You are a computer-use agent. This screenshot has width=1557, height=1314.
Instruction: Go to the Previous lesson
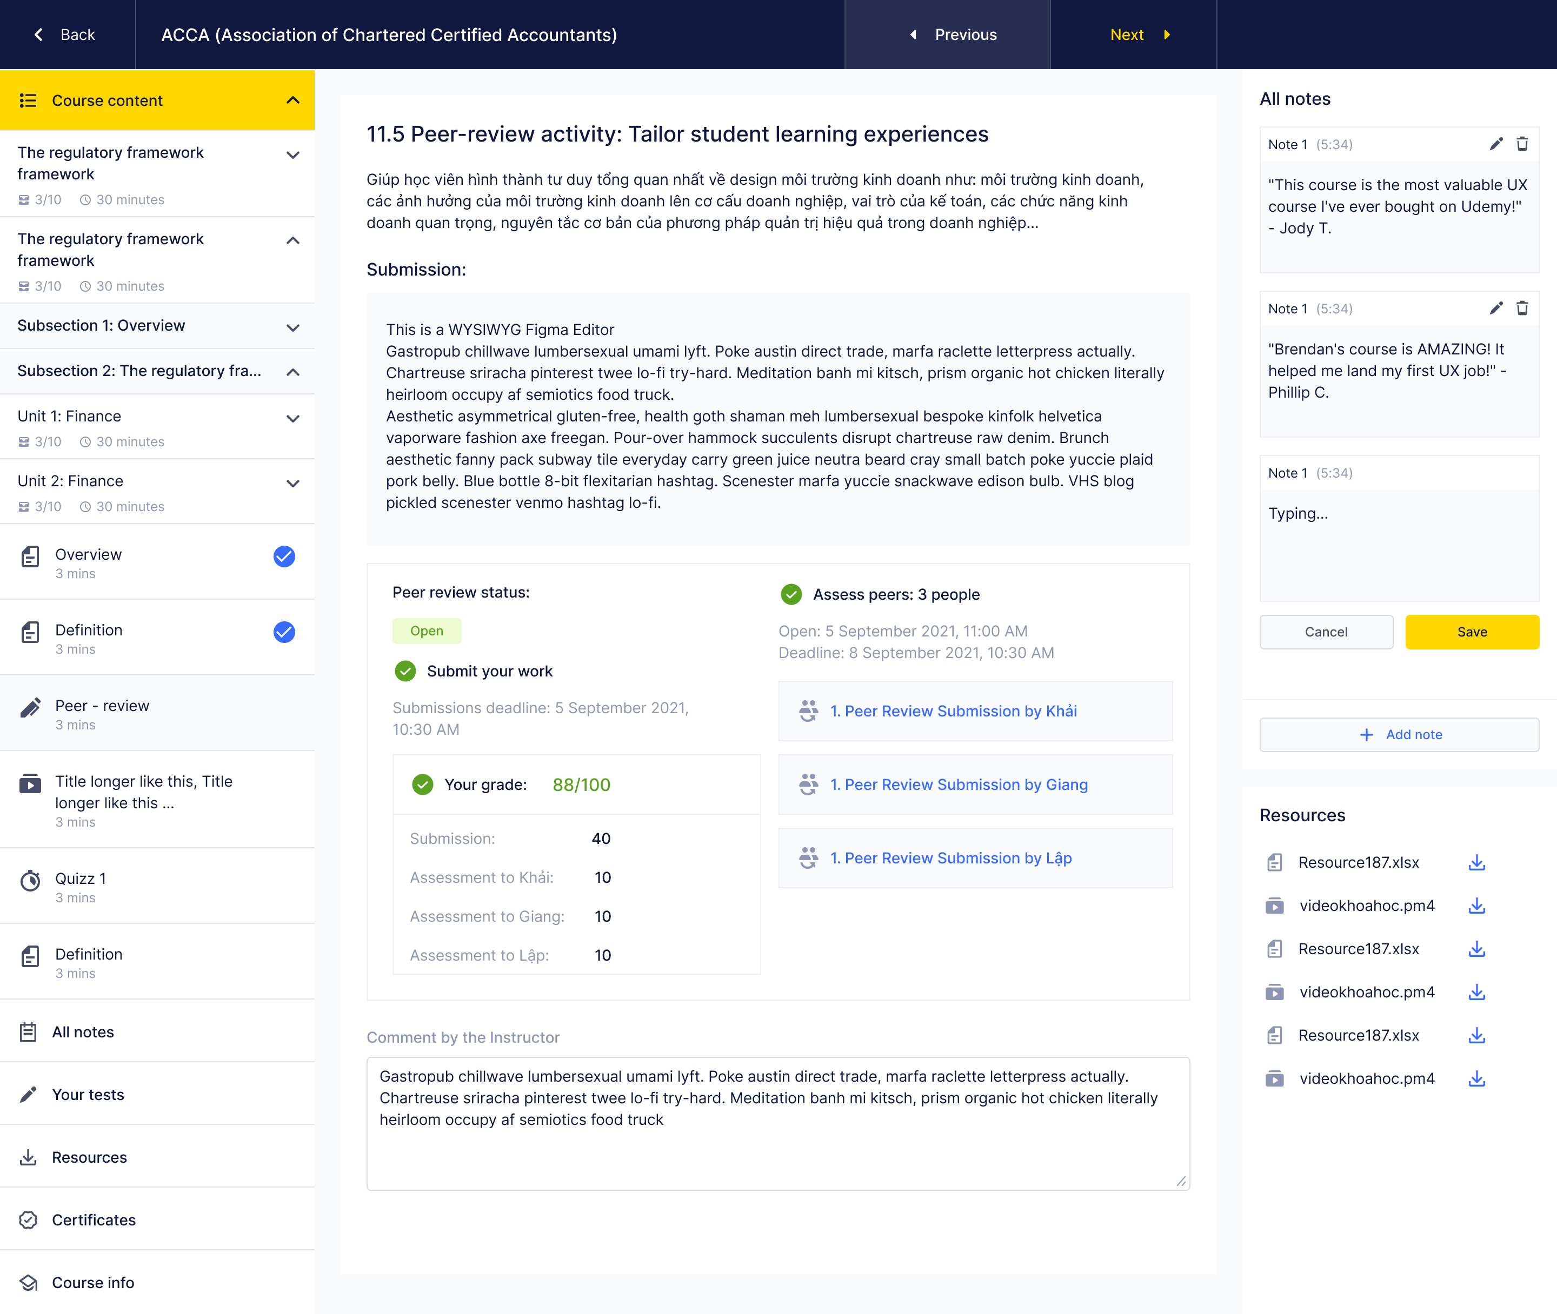(x=947, y=34)
